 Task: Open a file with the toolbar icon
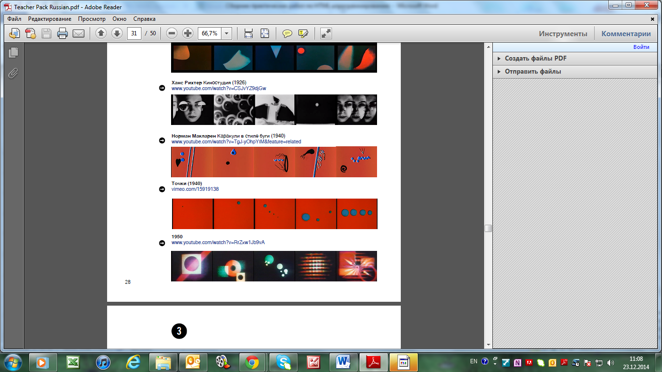click(15, 33)
